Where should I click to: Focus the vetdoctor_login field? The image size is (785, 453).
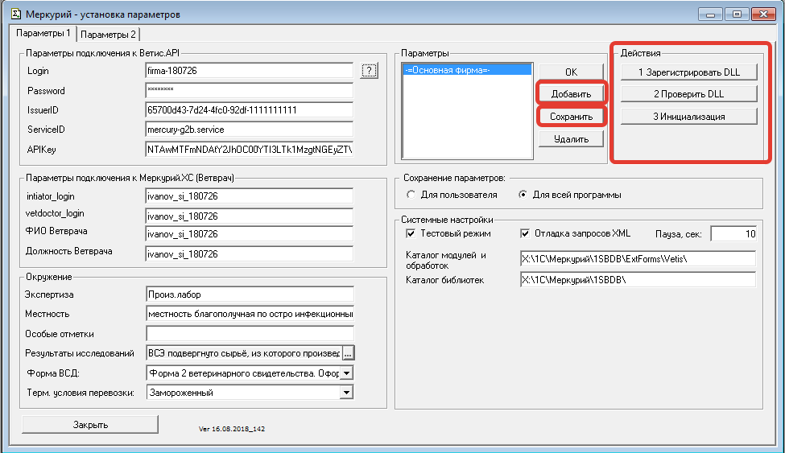click(x=250, y=216)
